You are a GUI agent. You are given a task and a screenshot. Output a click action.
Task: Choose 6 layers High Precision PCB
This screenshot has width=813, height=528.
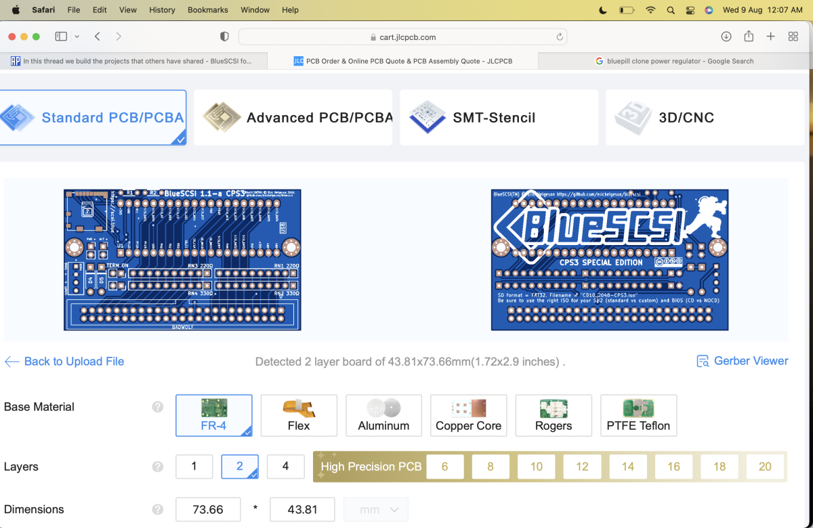(x=445, y=466)
